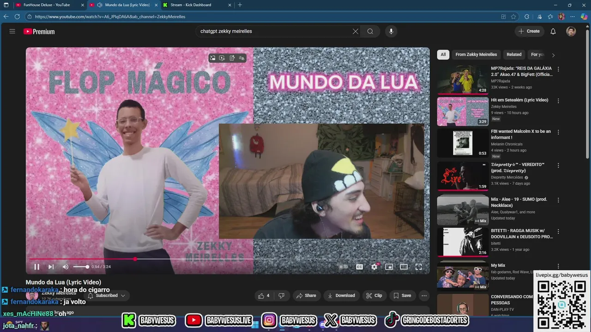Open the Create menu button
This screenshot has width=591, height=332.
(529, 31)
